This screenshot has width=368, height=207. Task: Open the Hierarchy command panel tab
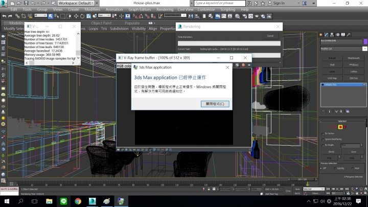tap(332, 35)
